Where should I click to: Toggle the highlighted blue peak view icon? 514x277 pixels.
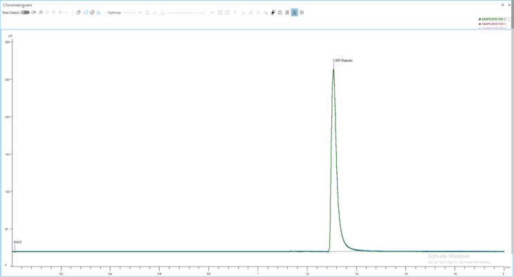coord(295,12)
